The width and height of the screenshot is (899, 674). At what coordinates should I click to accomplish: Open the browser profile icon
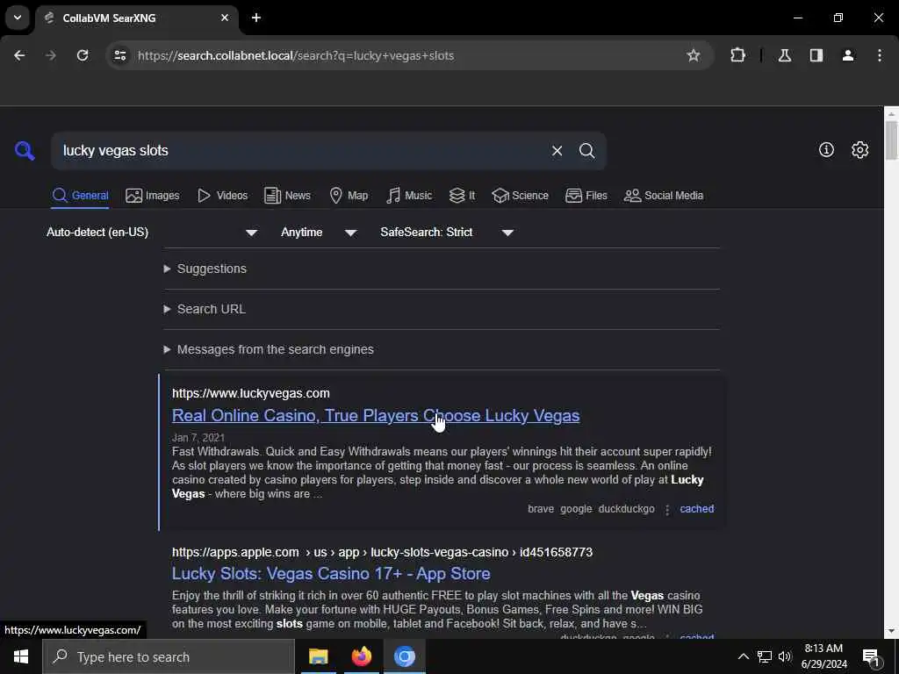click(x=847, y=55)
